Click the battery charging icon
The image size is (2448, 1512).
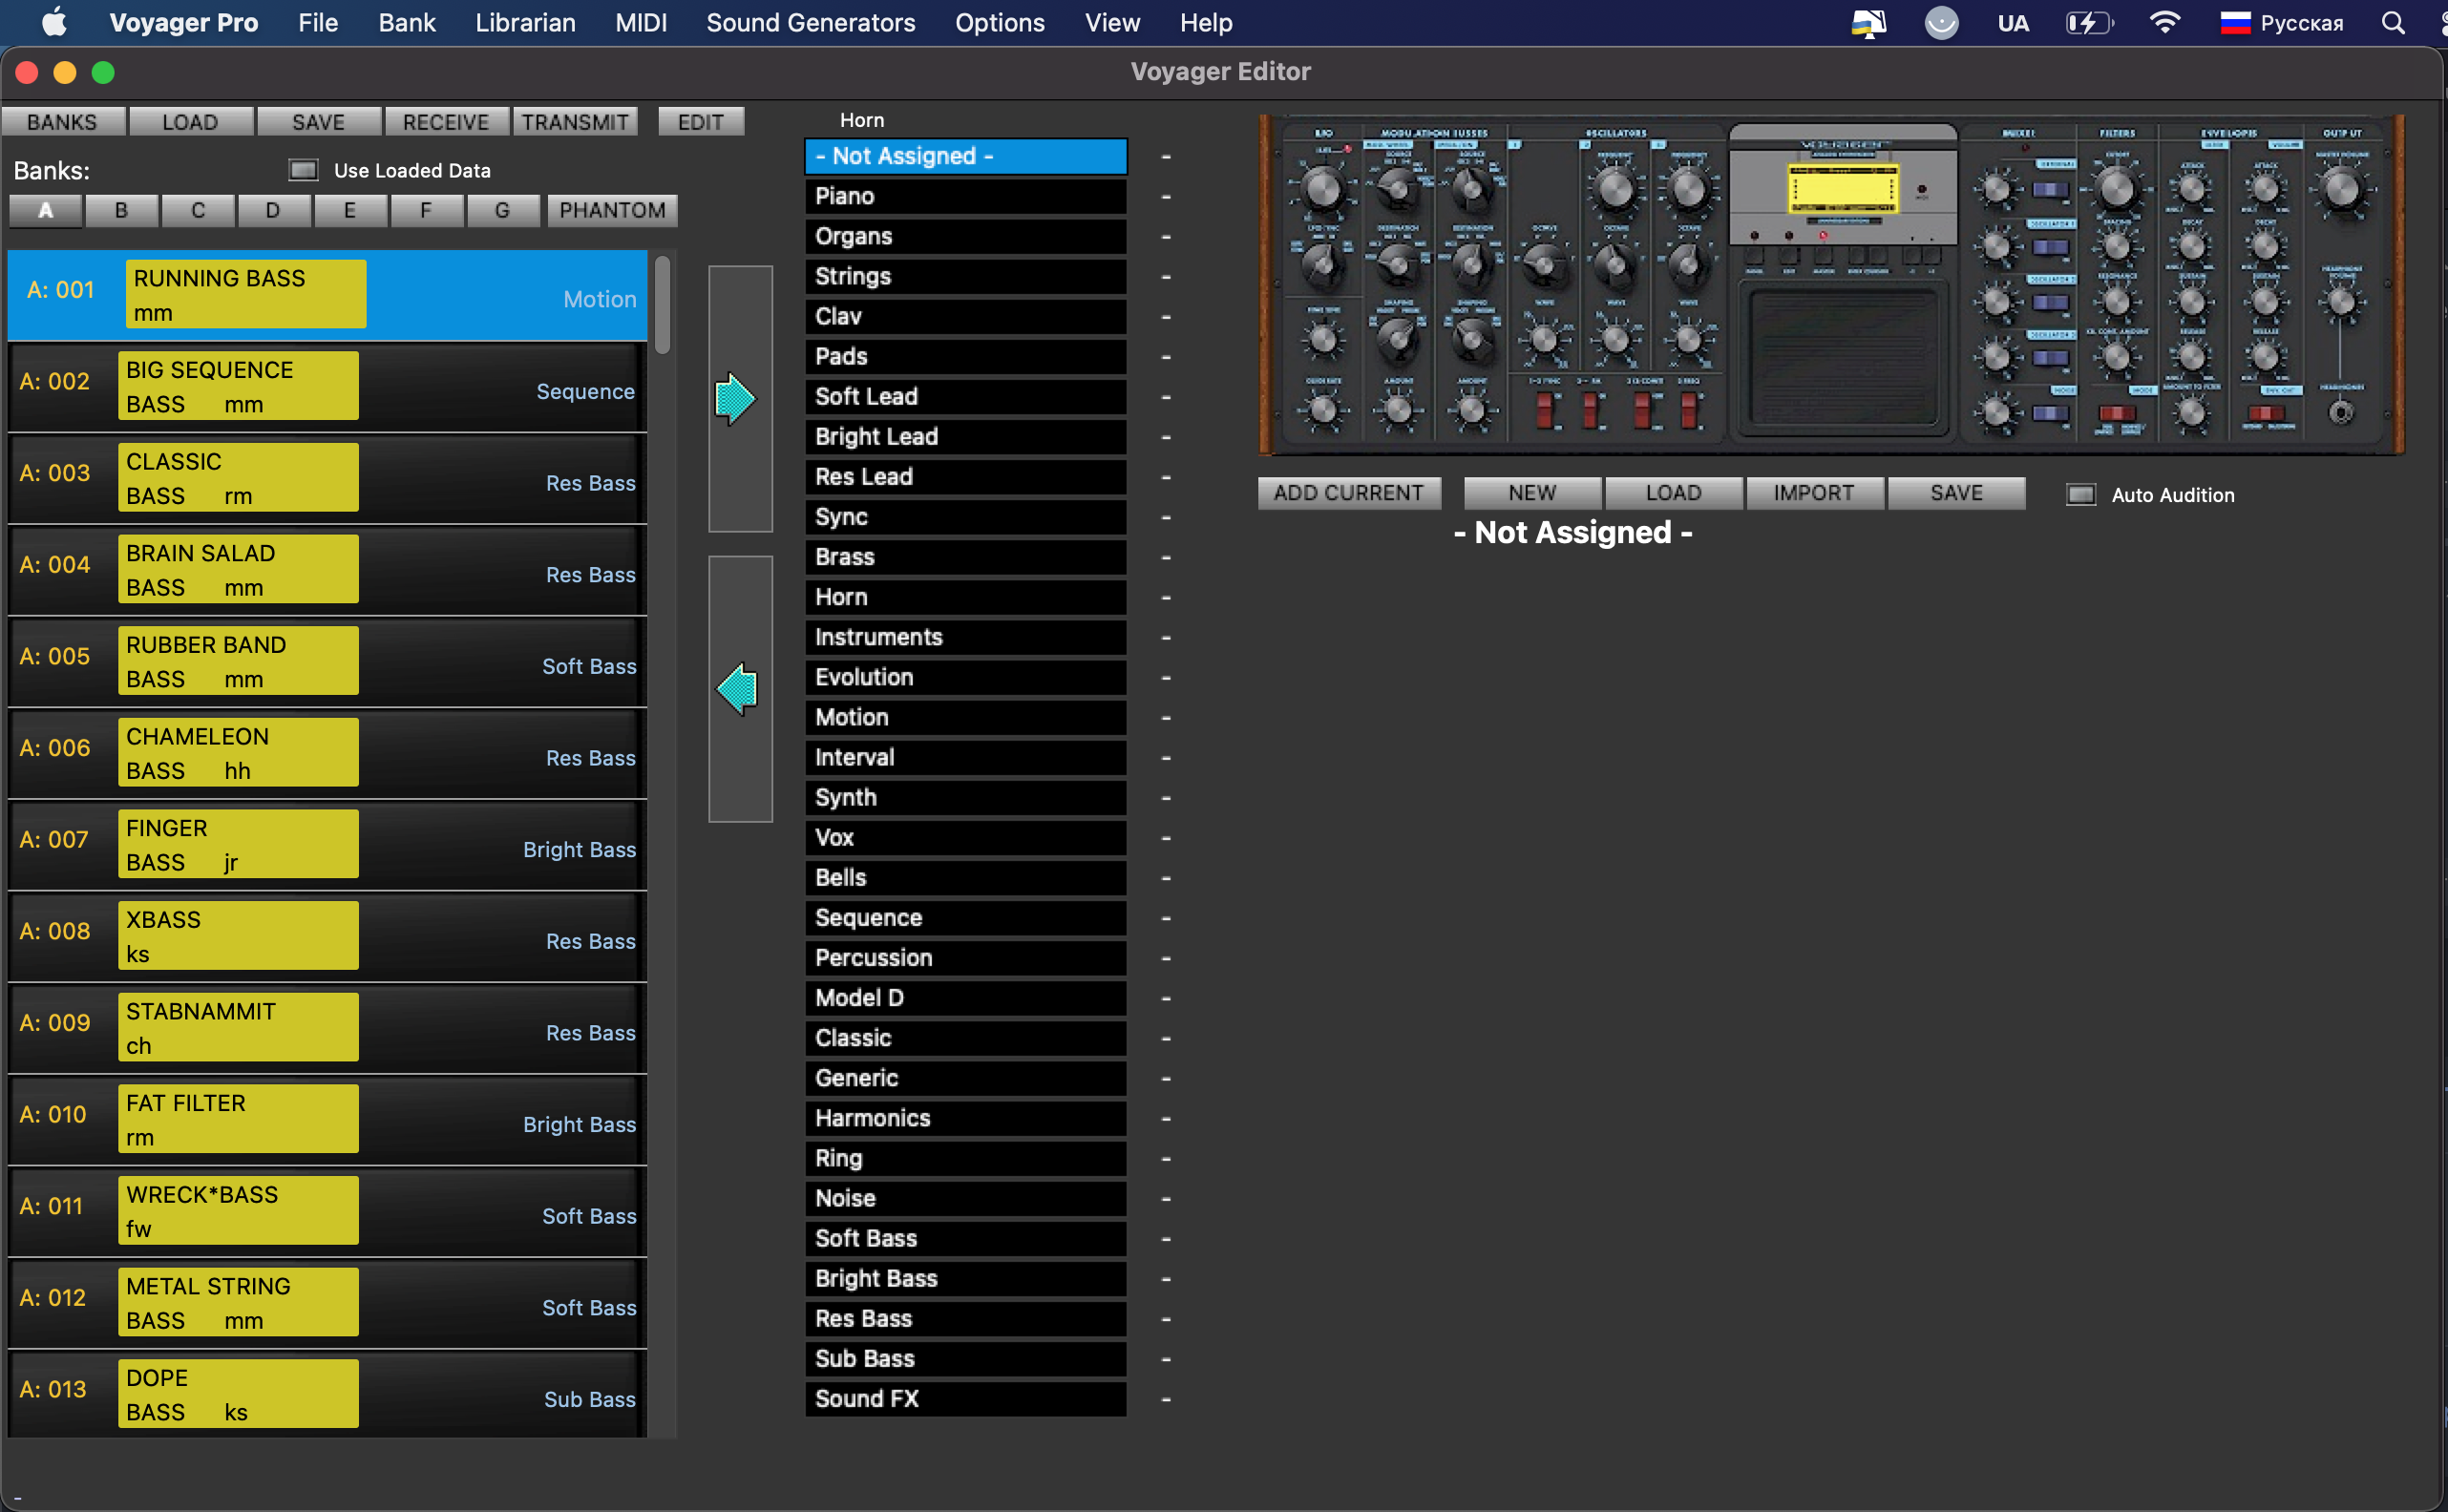point(2088,23)
